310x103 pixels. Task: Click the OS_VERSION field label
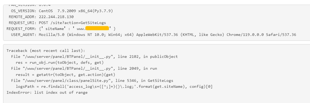(24, 11)
